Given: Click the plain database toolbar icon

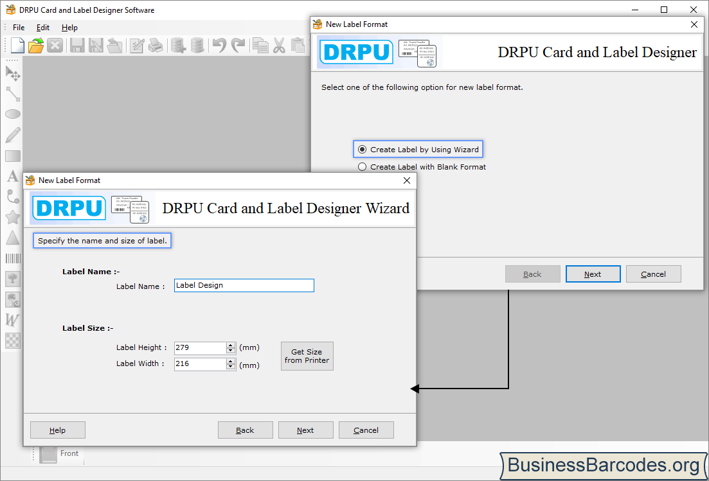Looking at the screenshot, I should tap(197, 45).
